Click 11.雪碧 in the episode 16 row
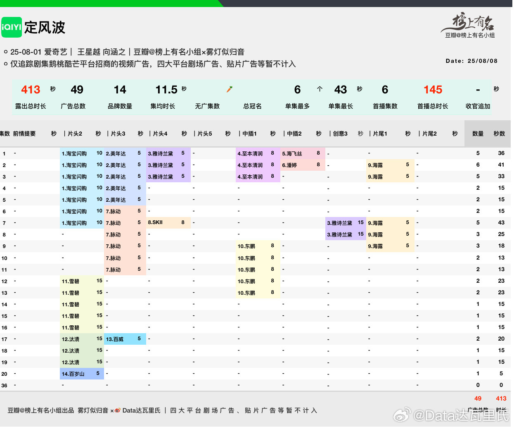Image resolution: width=514 pixels, height=427 pixels. click(71, 327)
